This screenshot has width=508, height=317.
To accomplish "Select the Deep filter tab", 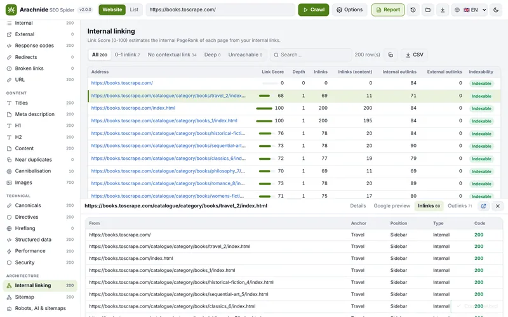I will point(212,55).
